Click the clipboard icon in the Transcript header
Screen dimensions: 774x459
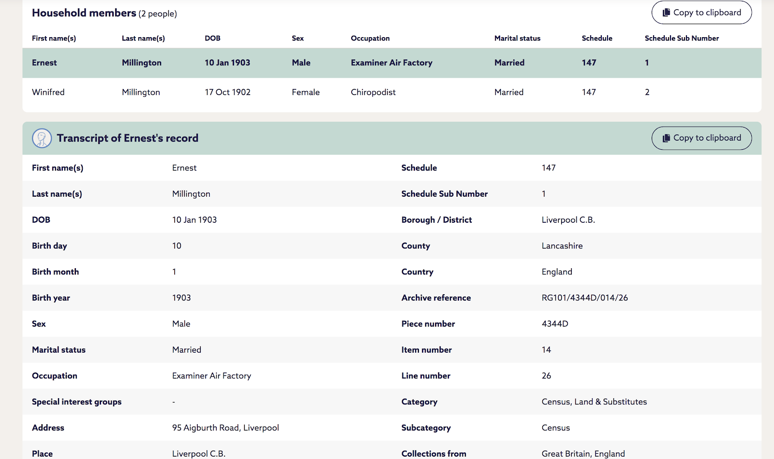click(666, 138)
